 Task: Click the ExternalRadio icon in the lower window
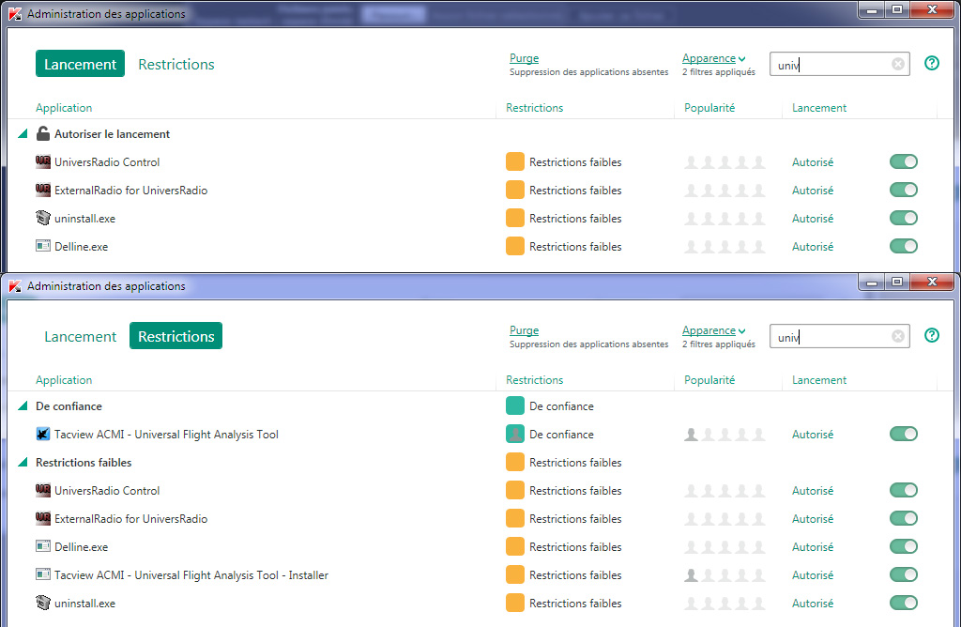click(42, 519)
